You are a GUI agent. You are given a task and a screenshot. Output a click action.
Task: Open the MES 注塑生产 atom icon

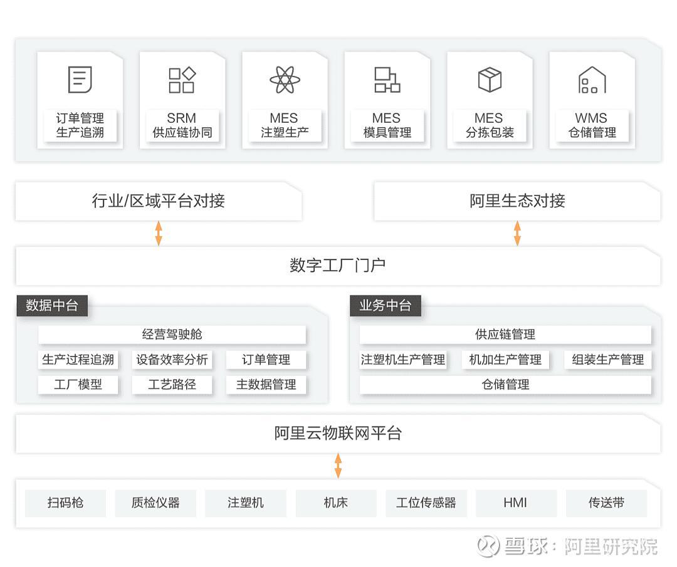tap(285, 78)
